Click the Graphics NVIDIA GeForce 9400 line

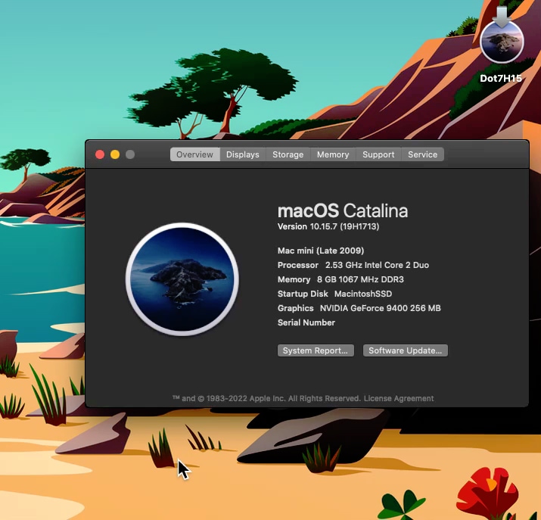click(359, 308)
